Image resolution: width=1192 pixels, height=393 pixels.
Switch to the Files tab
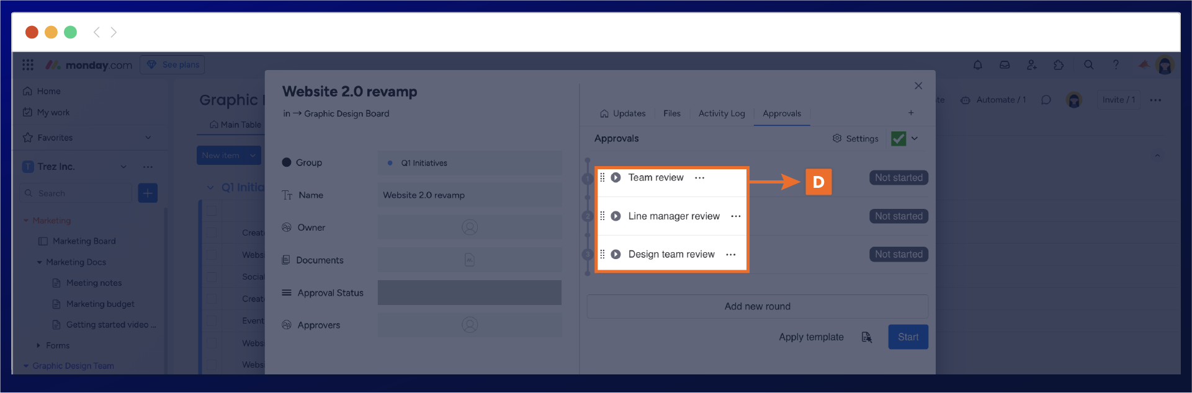(671, 113)
